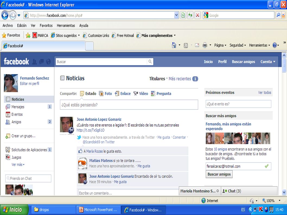Click the Twitter bird icon under the post

pos(79,137)
